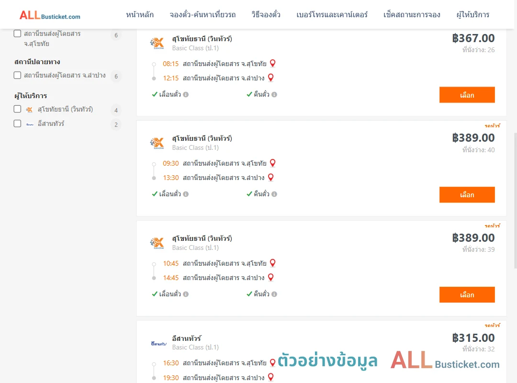Click the 13:30 arrival time

171,178
